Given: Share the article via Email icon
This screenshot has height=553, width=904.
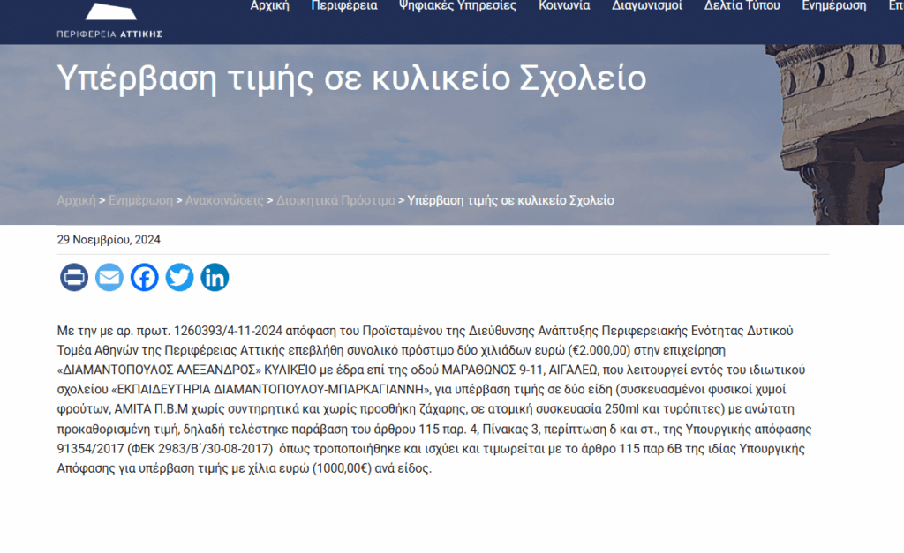Looking at the screenshot, I should (109, 277).
